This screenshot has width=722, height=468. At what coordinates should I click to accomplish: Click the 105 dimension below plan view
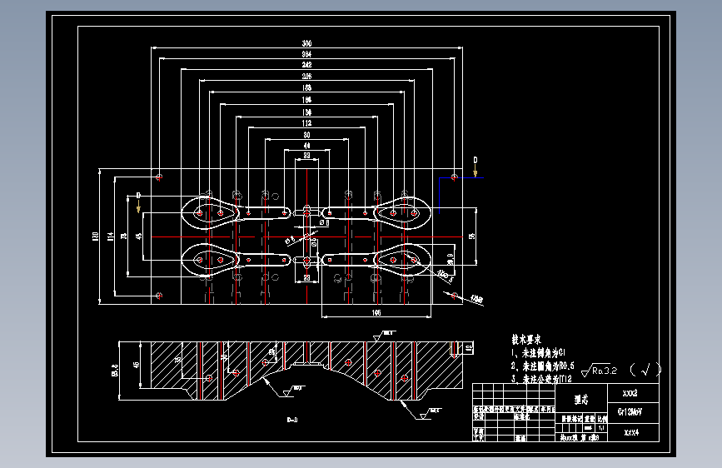pyautogui.click(x=376, y=313)
